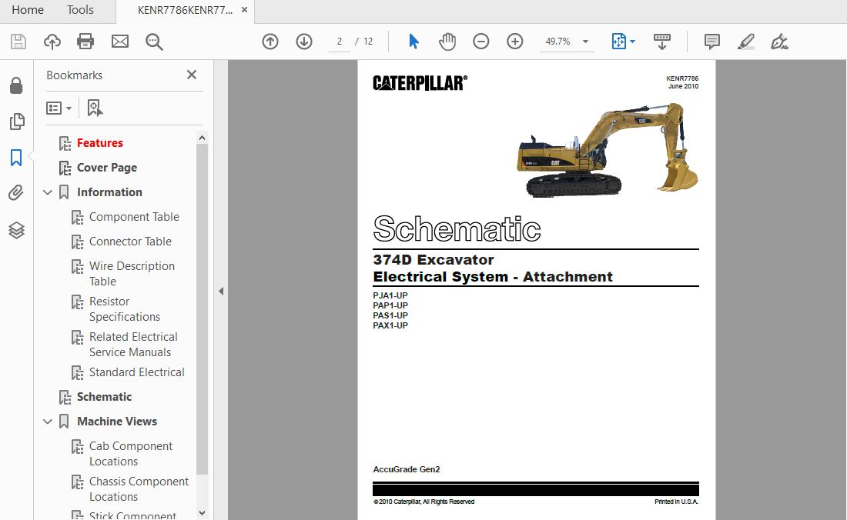Open the Page Thumbnails sidebar icon

(17, 122)
